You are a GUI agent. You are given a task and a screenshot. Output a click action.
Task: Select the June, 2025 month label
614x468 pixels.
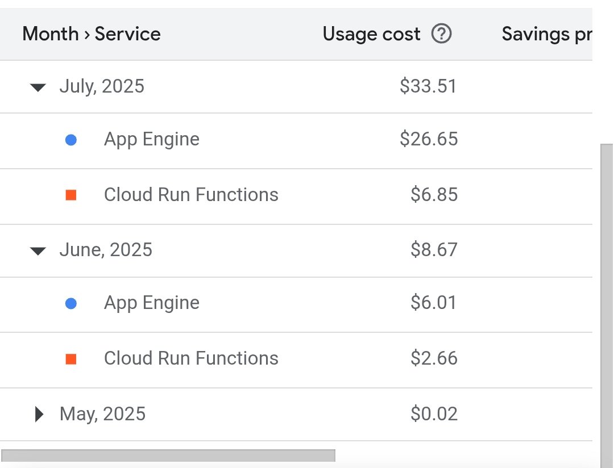click(106, 250)
